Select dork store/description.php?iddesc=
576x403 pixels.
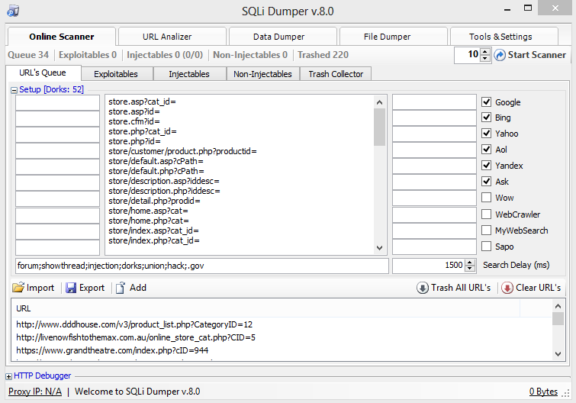tap(164, 191)
